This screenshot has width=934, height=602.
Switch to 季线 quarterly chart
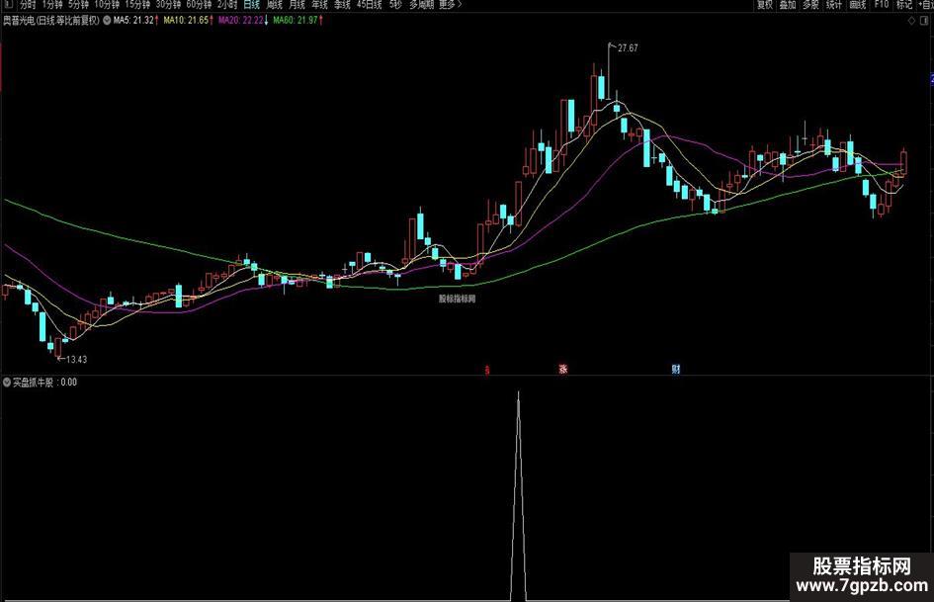pos(343,4)
